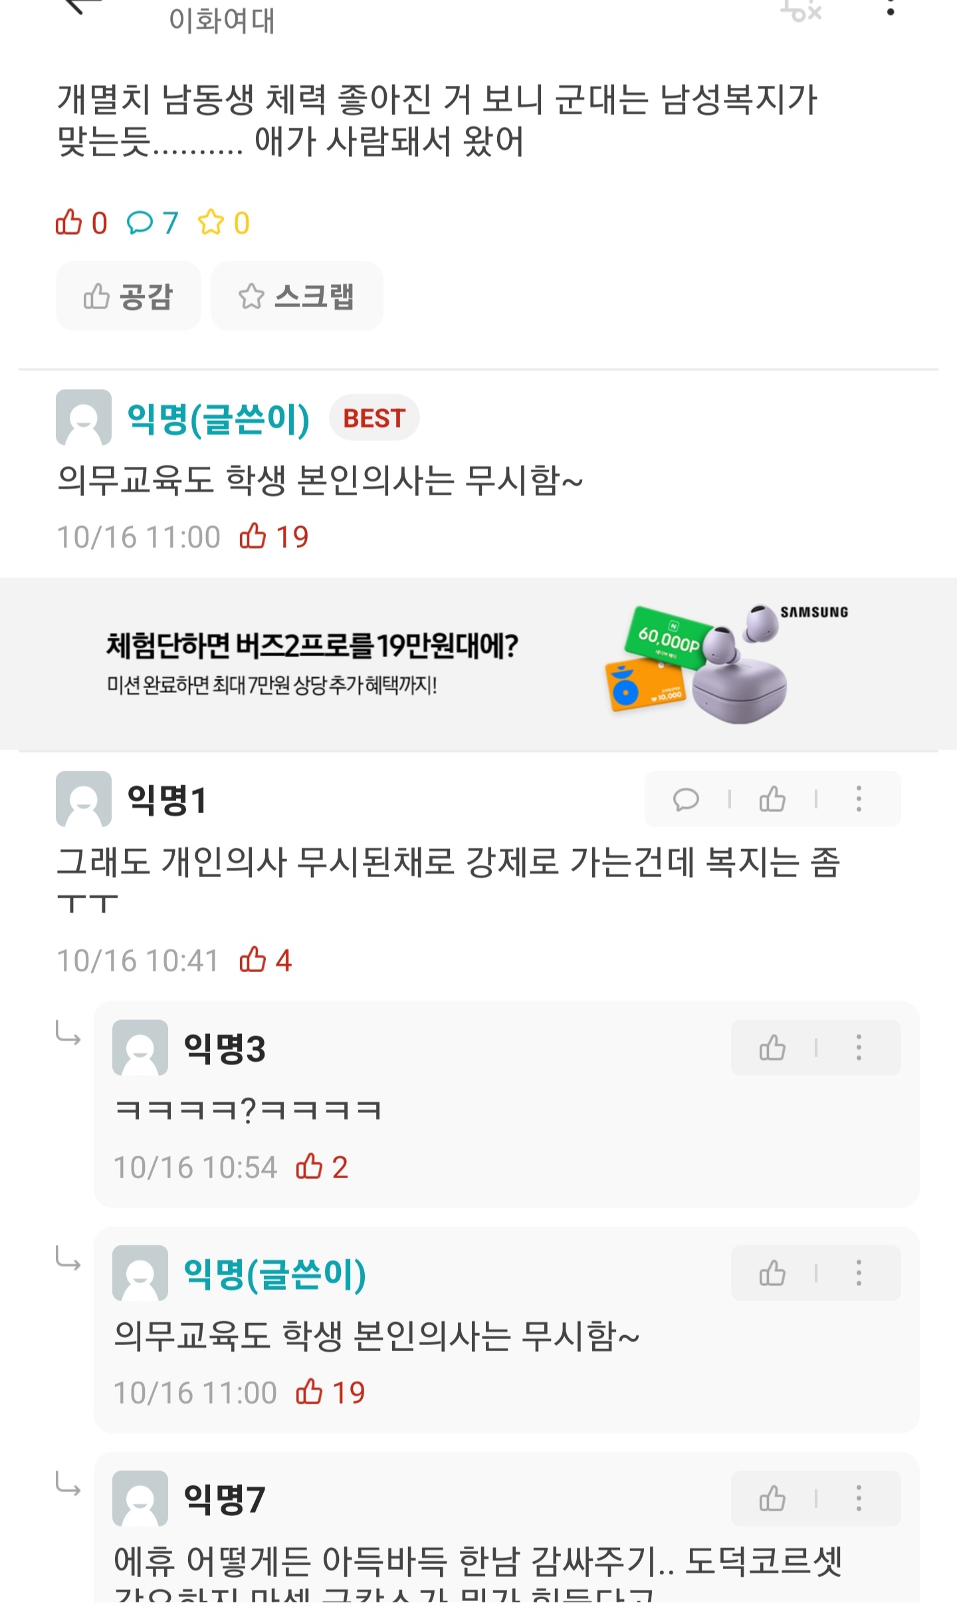Open the top-right three-dot options menu

tap(891, 8)
